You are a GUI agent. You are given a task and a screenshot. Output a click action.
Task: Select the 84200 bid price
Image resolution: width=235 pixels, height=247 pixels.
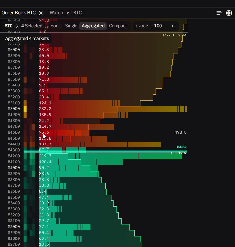14,156
